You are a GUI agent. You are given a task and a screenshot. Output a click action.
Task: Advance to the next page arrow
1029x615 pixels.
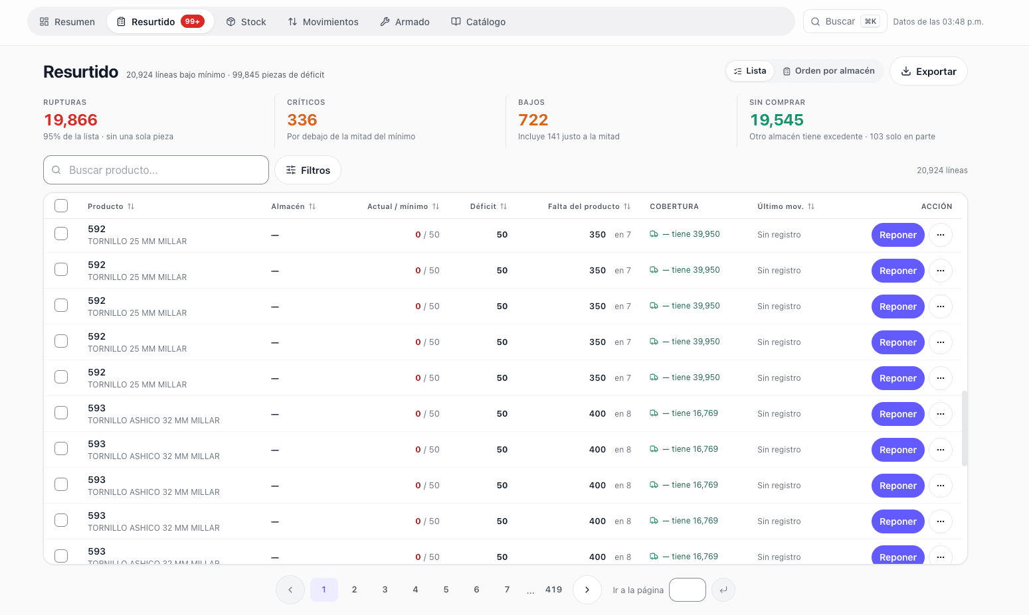(x=587, y=590)
